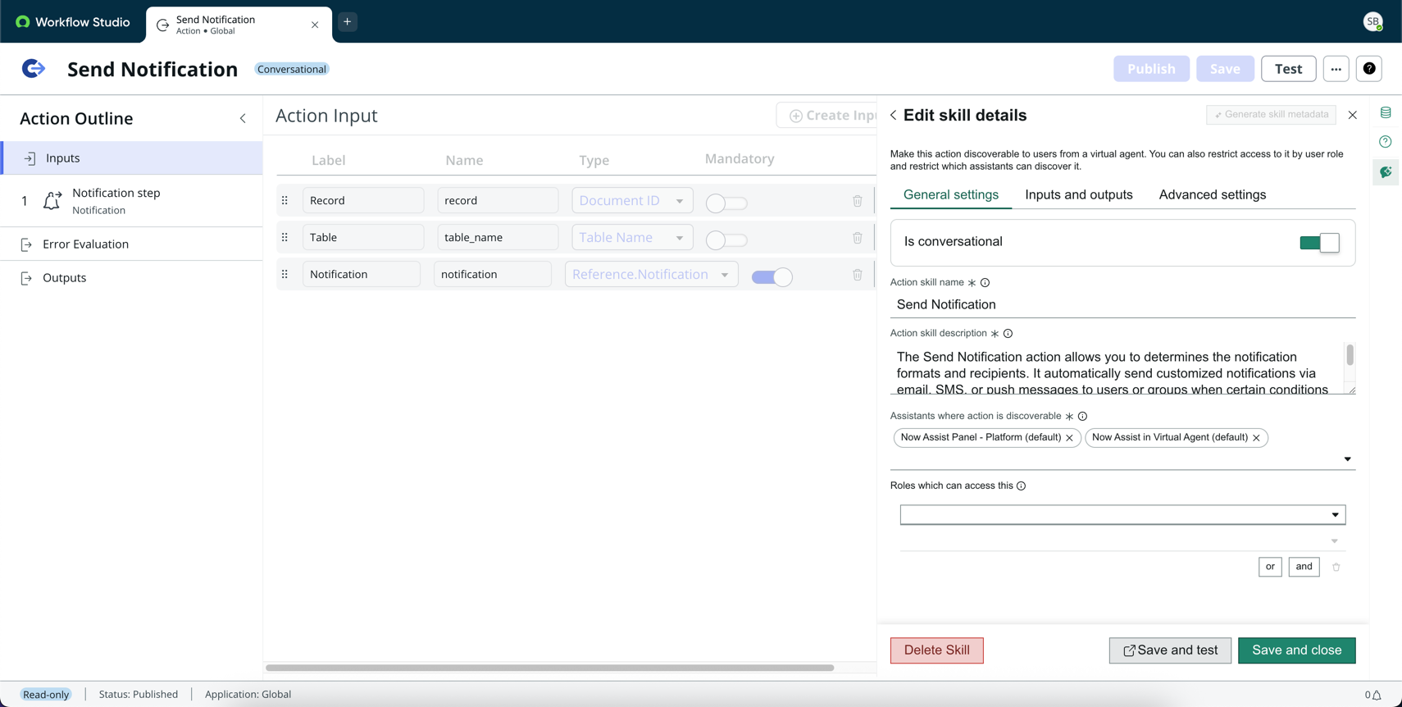Switch to General settings tab
The height and width of the screenshot is (707, 1402).
pyautogui.click(x=951, y=195)
